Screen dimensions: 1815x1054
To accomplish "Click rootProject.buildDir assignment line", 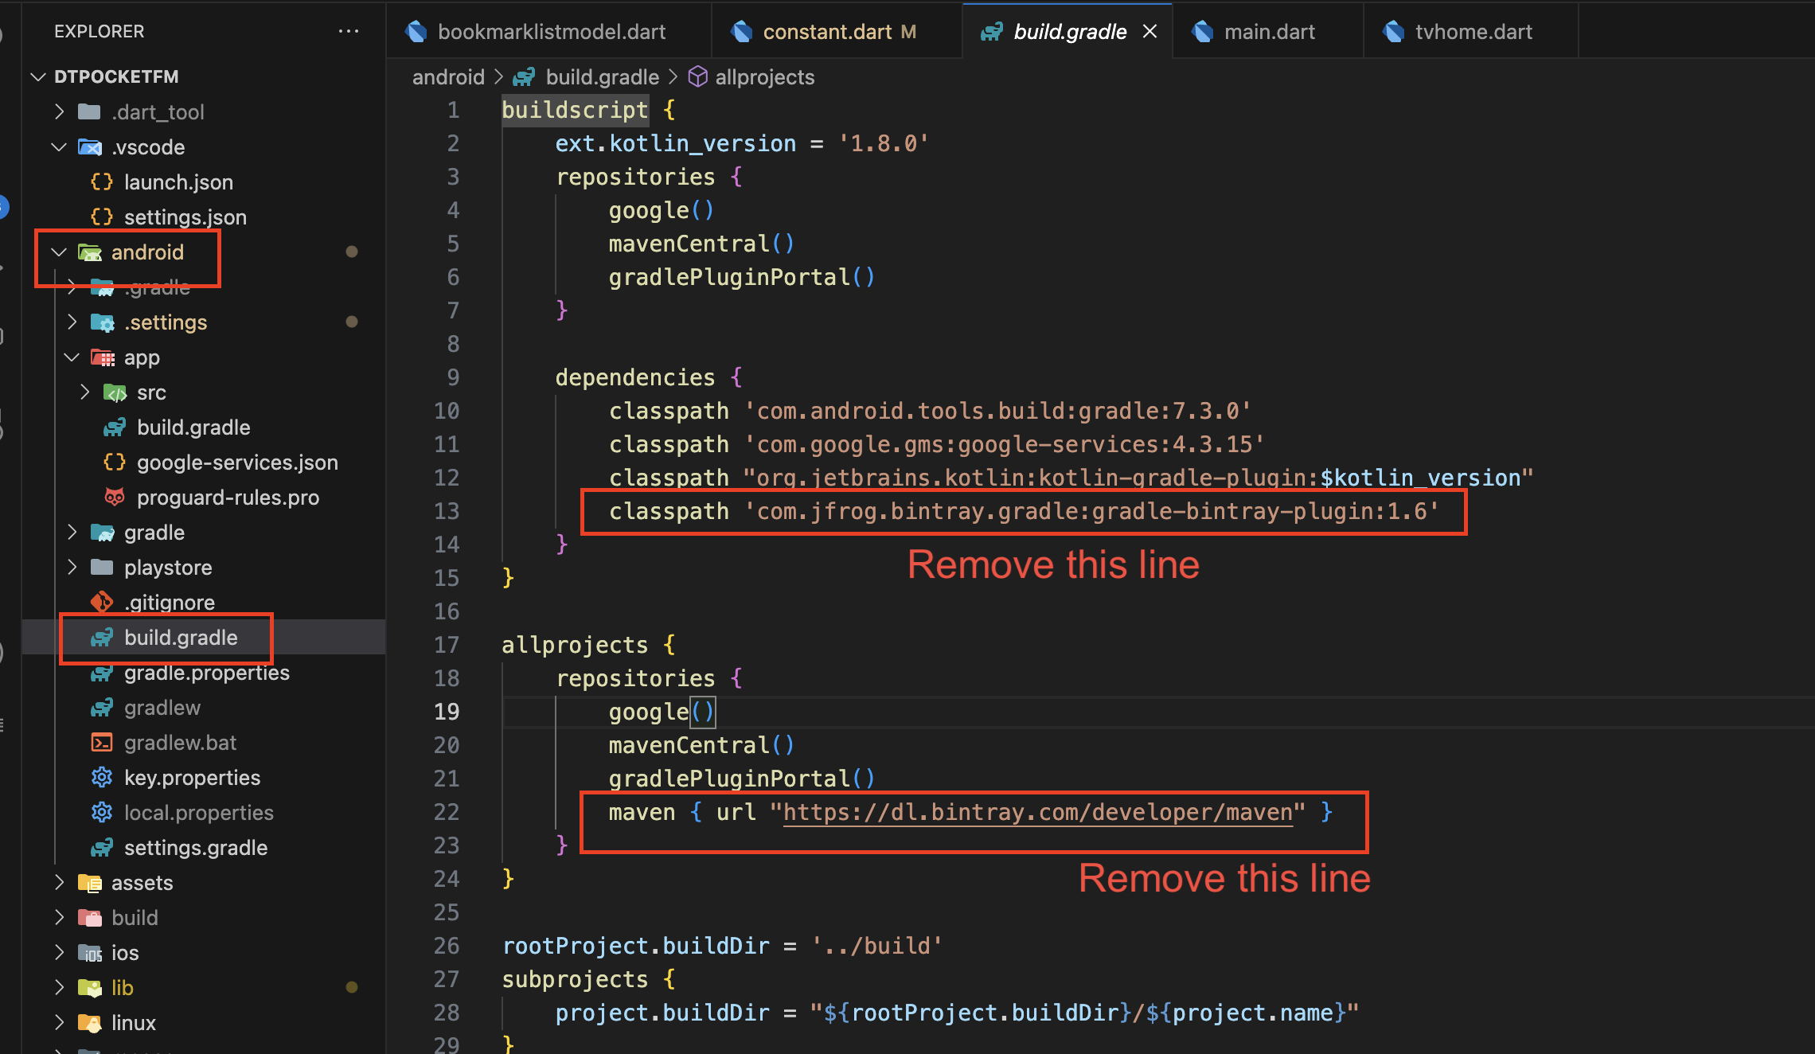I will click(x=722, y=946).
